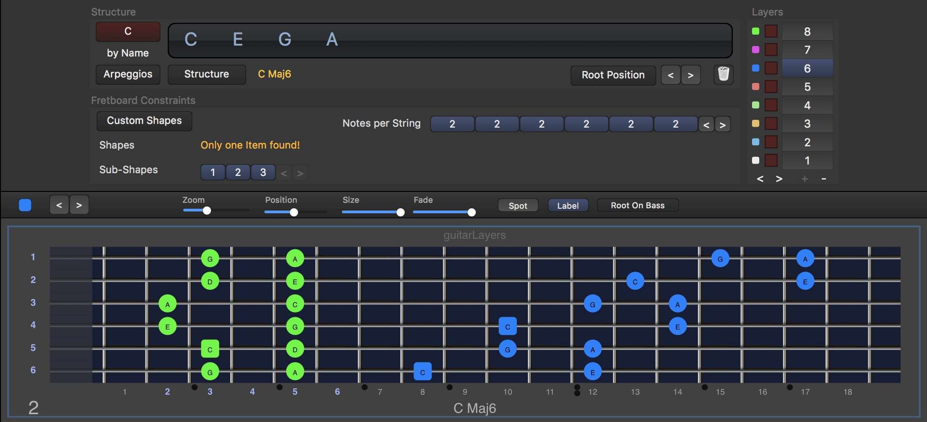927x422 pixels.
Task: Open the Root Position inversion selector
Action: (x=613, y=75)
